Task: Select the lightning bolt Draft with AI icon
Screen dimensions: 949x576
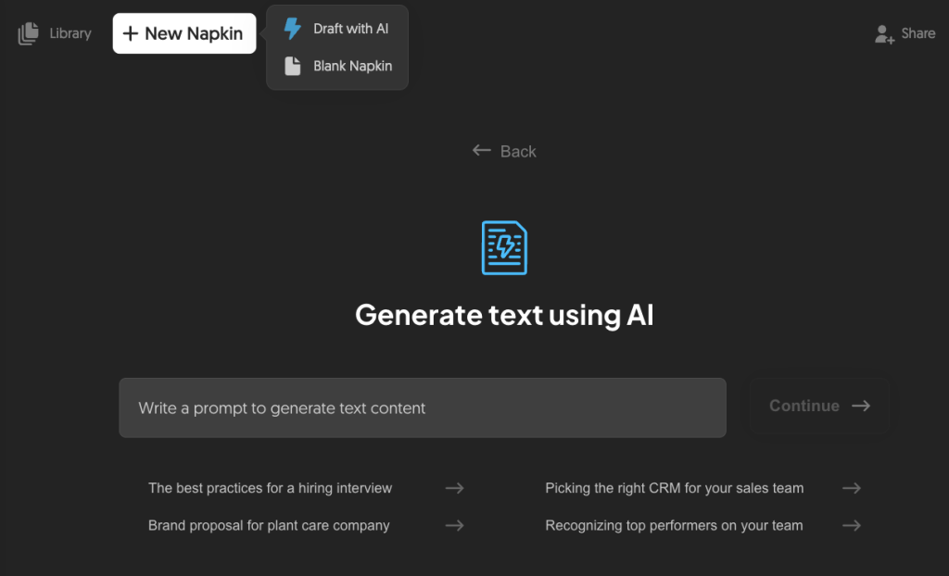Action: (293, 28)
